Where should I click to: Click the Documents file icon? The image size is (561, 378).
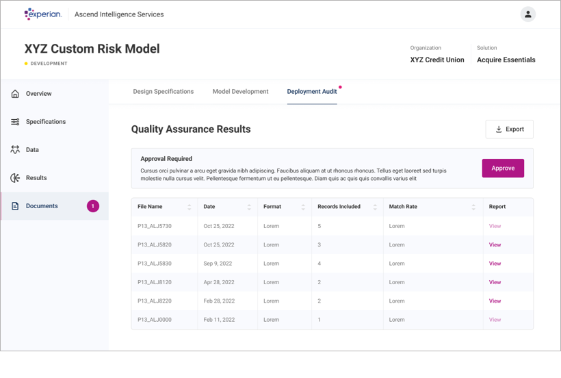15,206
